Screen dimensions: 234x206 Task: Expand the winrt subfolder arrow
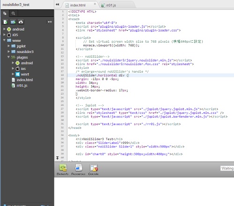coord(13,74)
